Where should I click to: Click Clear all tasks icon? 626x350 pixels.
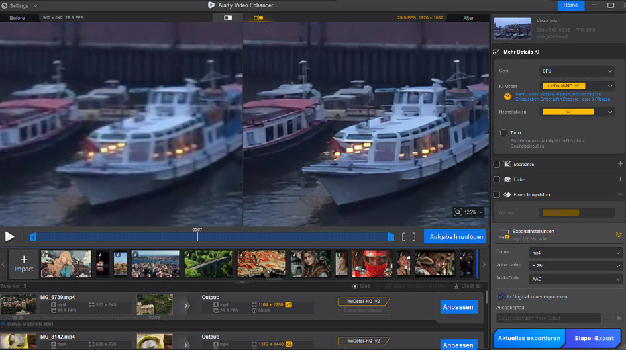[x=456, y=286]
